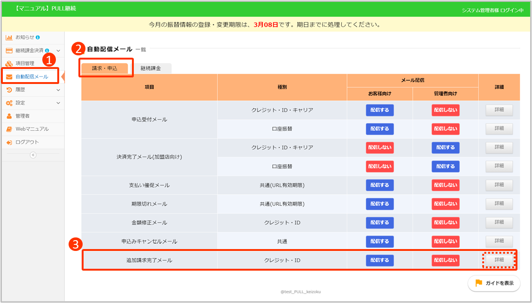This screenshot has height=303, width=532.
Task: Click the 共通(URL有効期限) cell in 支払い催促メール row
Action: click(x=282, y=185)
